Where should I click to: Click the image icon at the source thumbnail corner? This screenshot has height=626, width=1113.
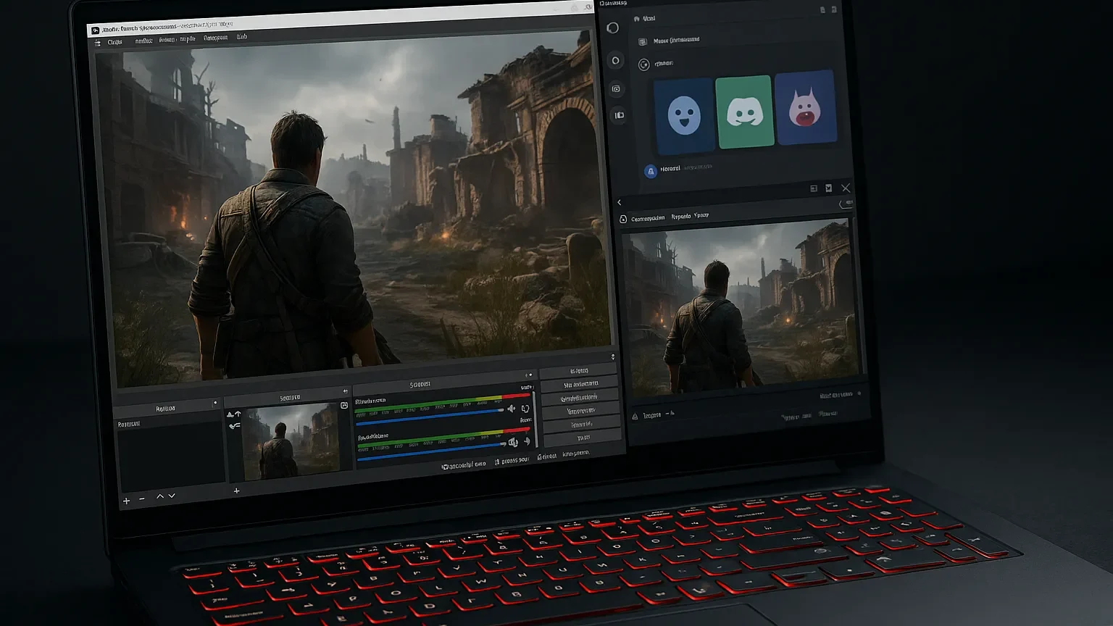[x=344, y=405]
